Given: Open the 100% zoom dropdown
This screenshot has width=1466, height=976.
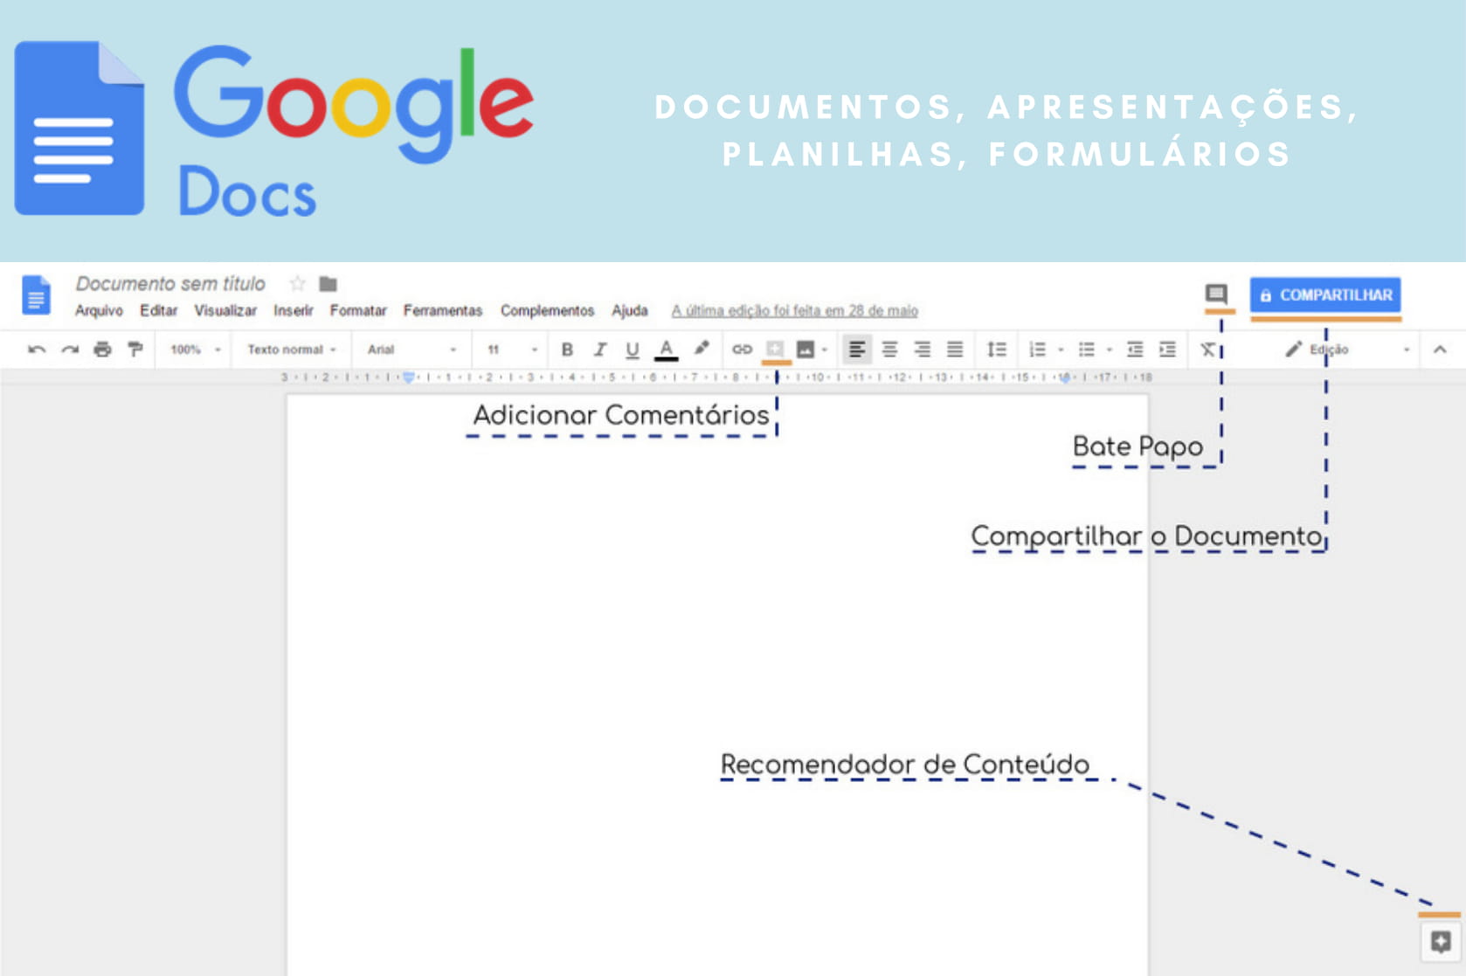Looking at the screenshot, I should click(x=195, y=350).
